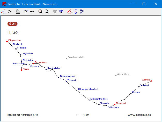Click the SEPI LG toolbar icon

coord(82,11)
